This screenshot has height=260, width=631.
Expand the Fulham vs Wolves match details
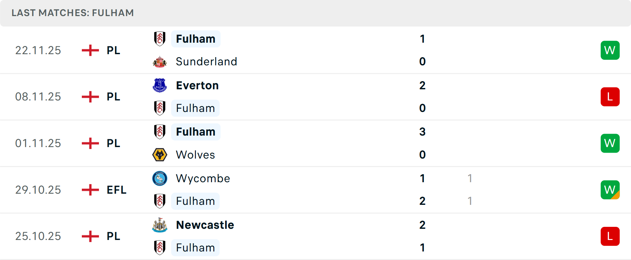[315, 143]
